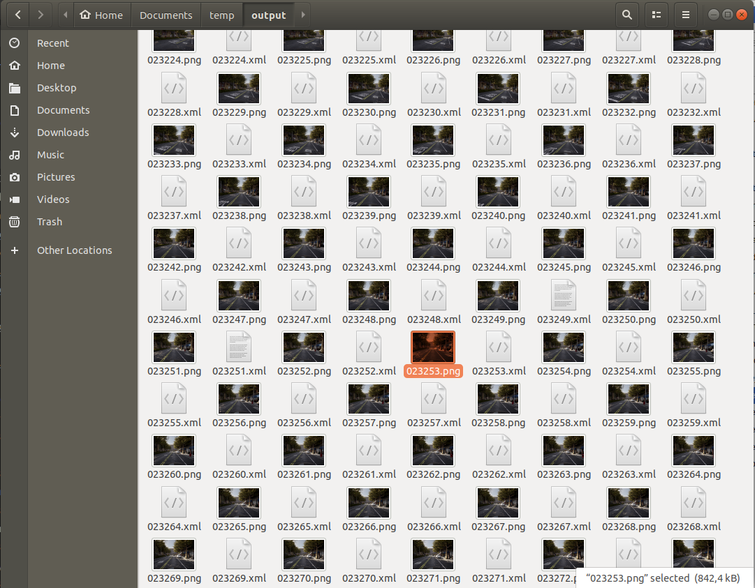Click the Home button in the path bar
Viewport: 755px width, 588px height.
pyautogui.click(x=102, y=14)
